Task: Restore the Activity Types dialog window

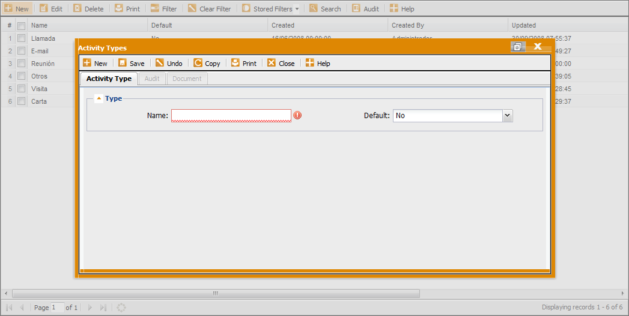Action: coord(518,47)
